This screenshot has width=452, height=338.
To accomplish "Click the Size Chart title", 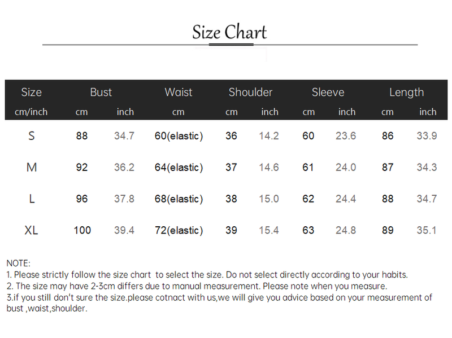I will (x=229, y=32).
